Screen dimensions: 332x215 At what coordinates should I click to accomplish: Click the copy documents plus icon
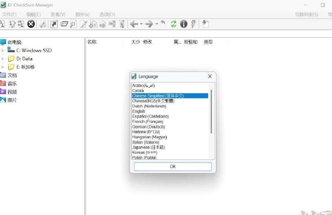(x=93, y=24)
